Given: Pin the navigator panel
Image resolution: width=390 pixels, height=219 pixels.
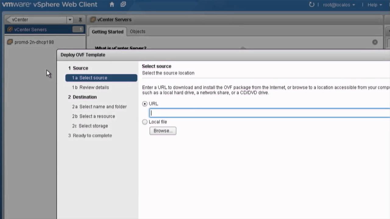Looking at the screenshot, I should click(x=80, y=20).
